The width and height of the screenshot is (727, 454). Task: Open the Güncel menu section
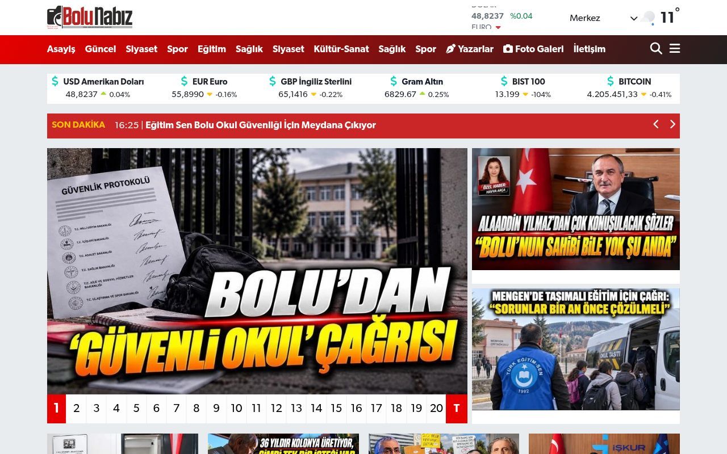tap(101, 49)
